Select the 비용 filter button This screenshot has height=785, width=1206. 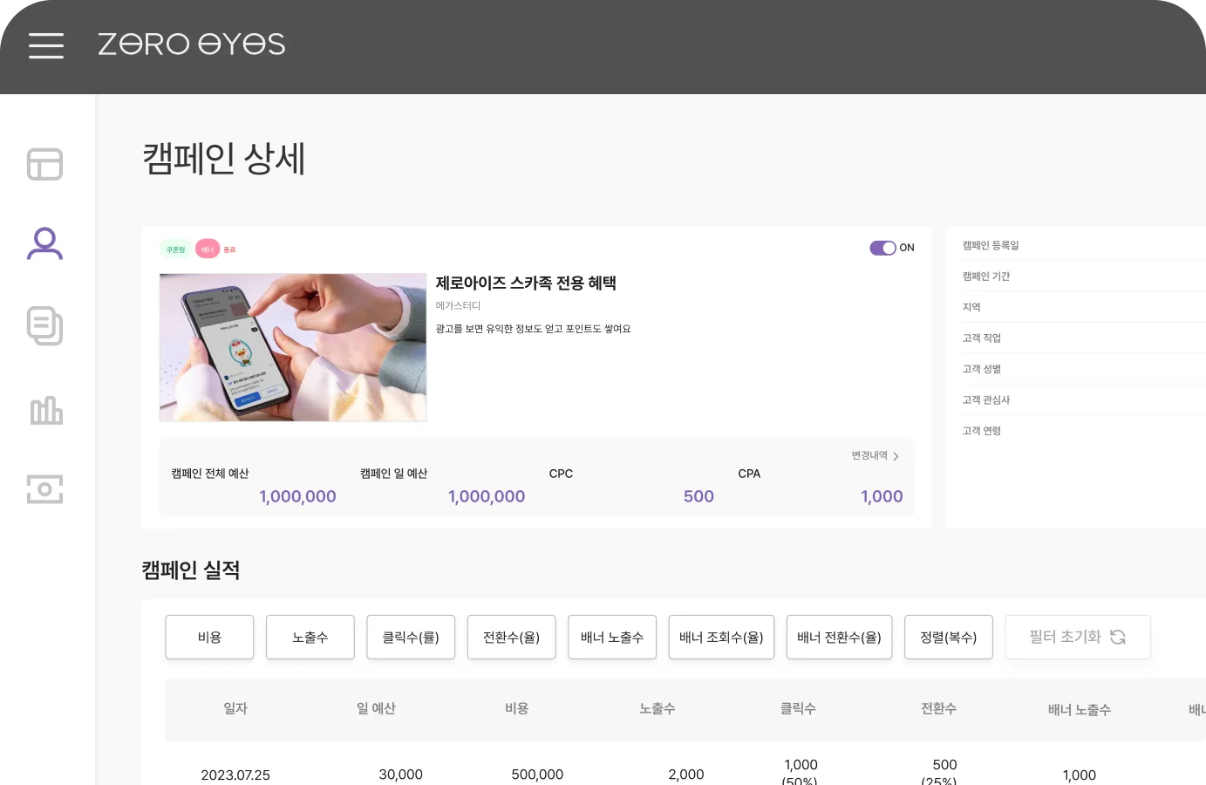209,638
